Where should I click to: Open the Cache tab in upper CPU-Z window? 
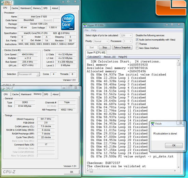coord(15,8)
